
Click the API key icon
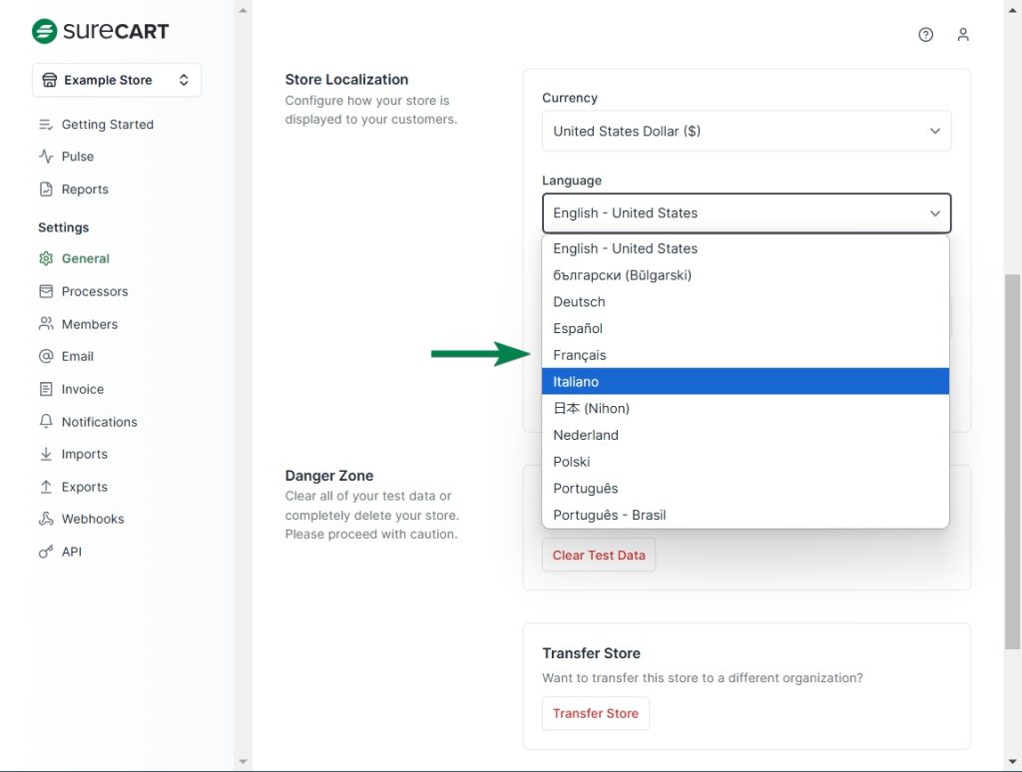point(46,552)
